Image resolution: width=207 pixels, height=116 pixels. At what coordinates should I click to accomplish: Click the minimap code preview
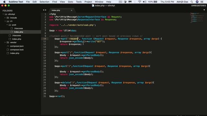[197, 18]
